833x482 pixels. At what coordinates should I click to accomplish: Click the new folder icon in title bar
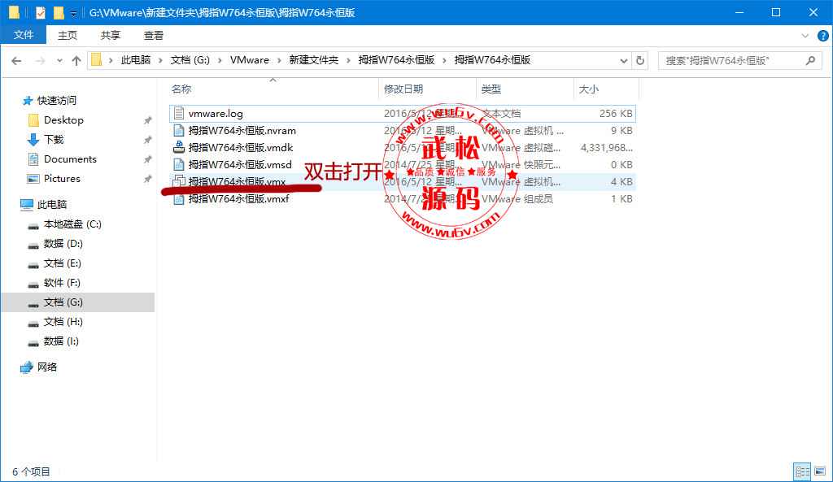click(59, 11)
